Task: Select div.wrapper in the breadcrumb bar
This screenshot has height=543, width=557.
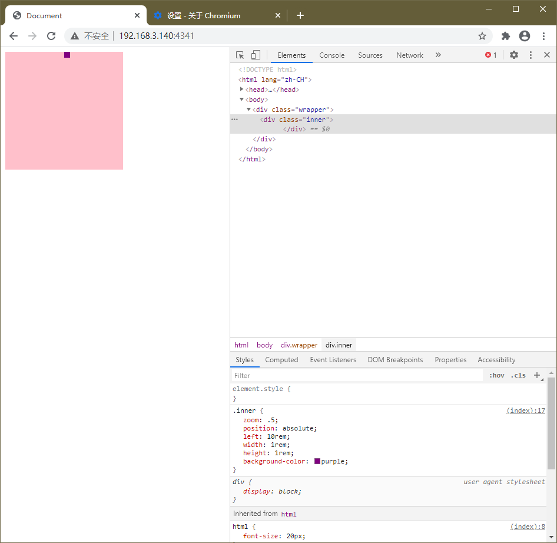Action: (x=299, y=345)
